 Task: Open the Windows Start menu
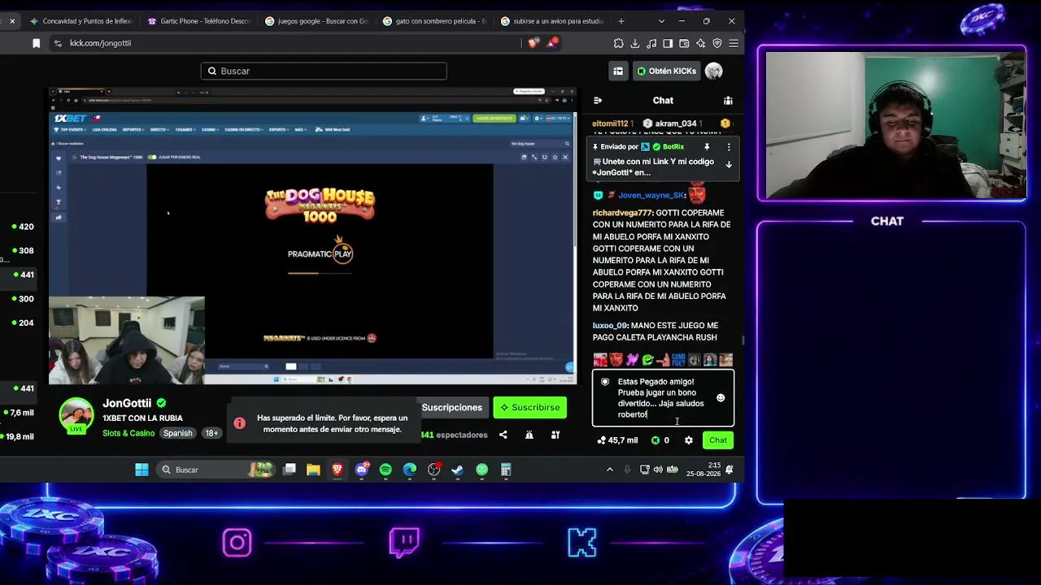pyautogui.click(x=142, y=470)
